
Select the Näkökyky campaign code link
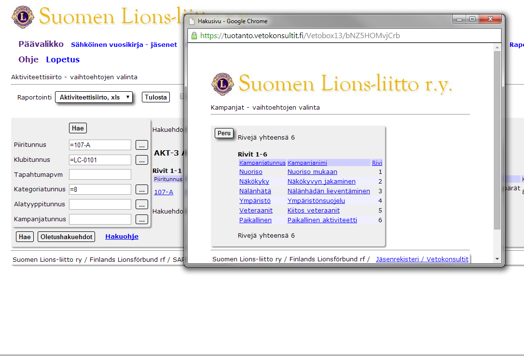254,181
